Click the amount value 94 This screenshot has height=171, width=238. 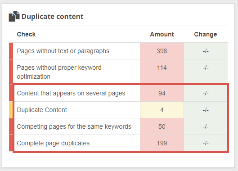162,93
